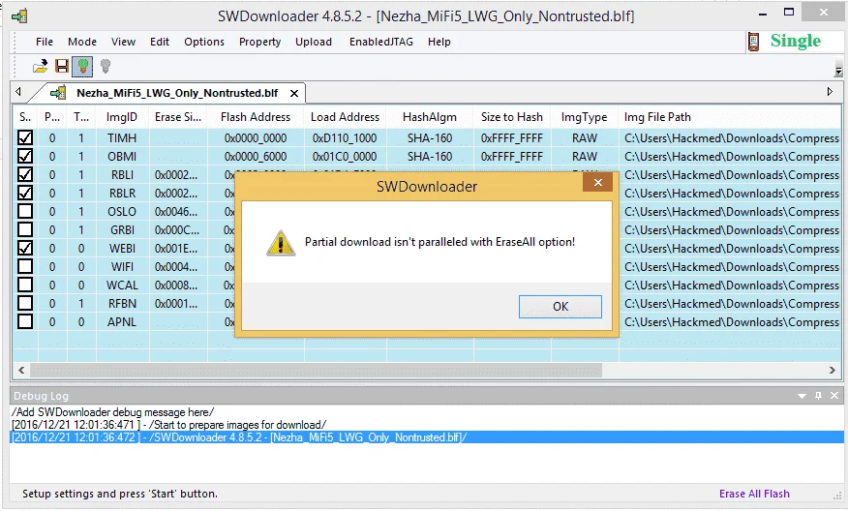Click the Img File Path column header
This screenshot has width=848, height=511.
tap(730, 117)
